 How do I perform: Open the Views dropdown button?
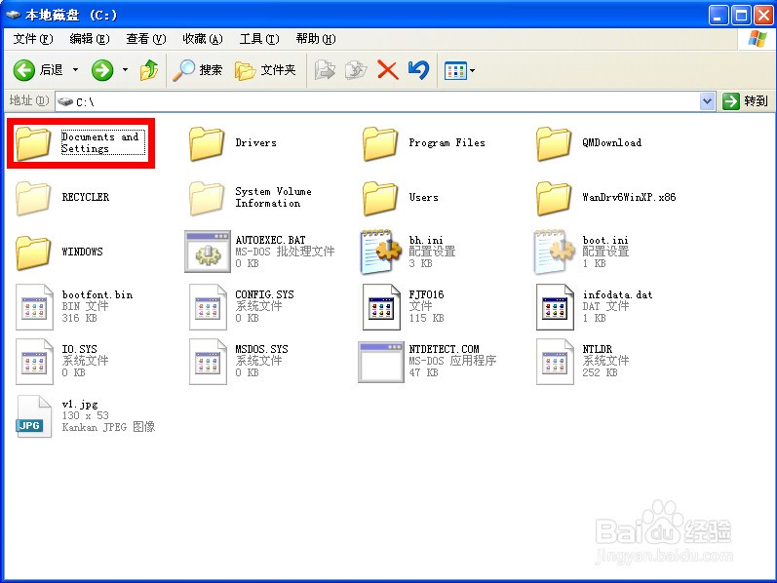click(x=459, y=70)
